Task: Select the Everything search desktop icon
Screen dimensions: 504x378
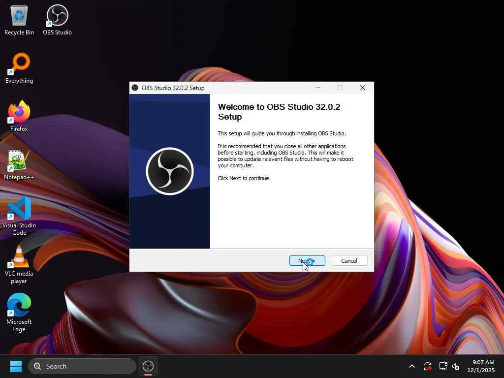Action: pyautogui.click(x=19, y=68)
